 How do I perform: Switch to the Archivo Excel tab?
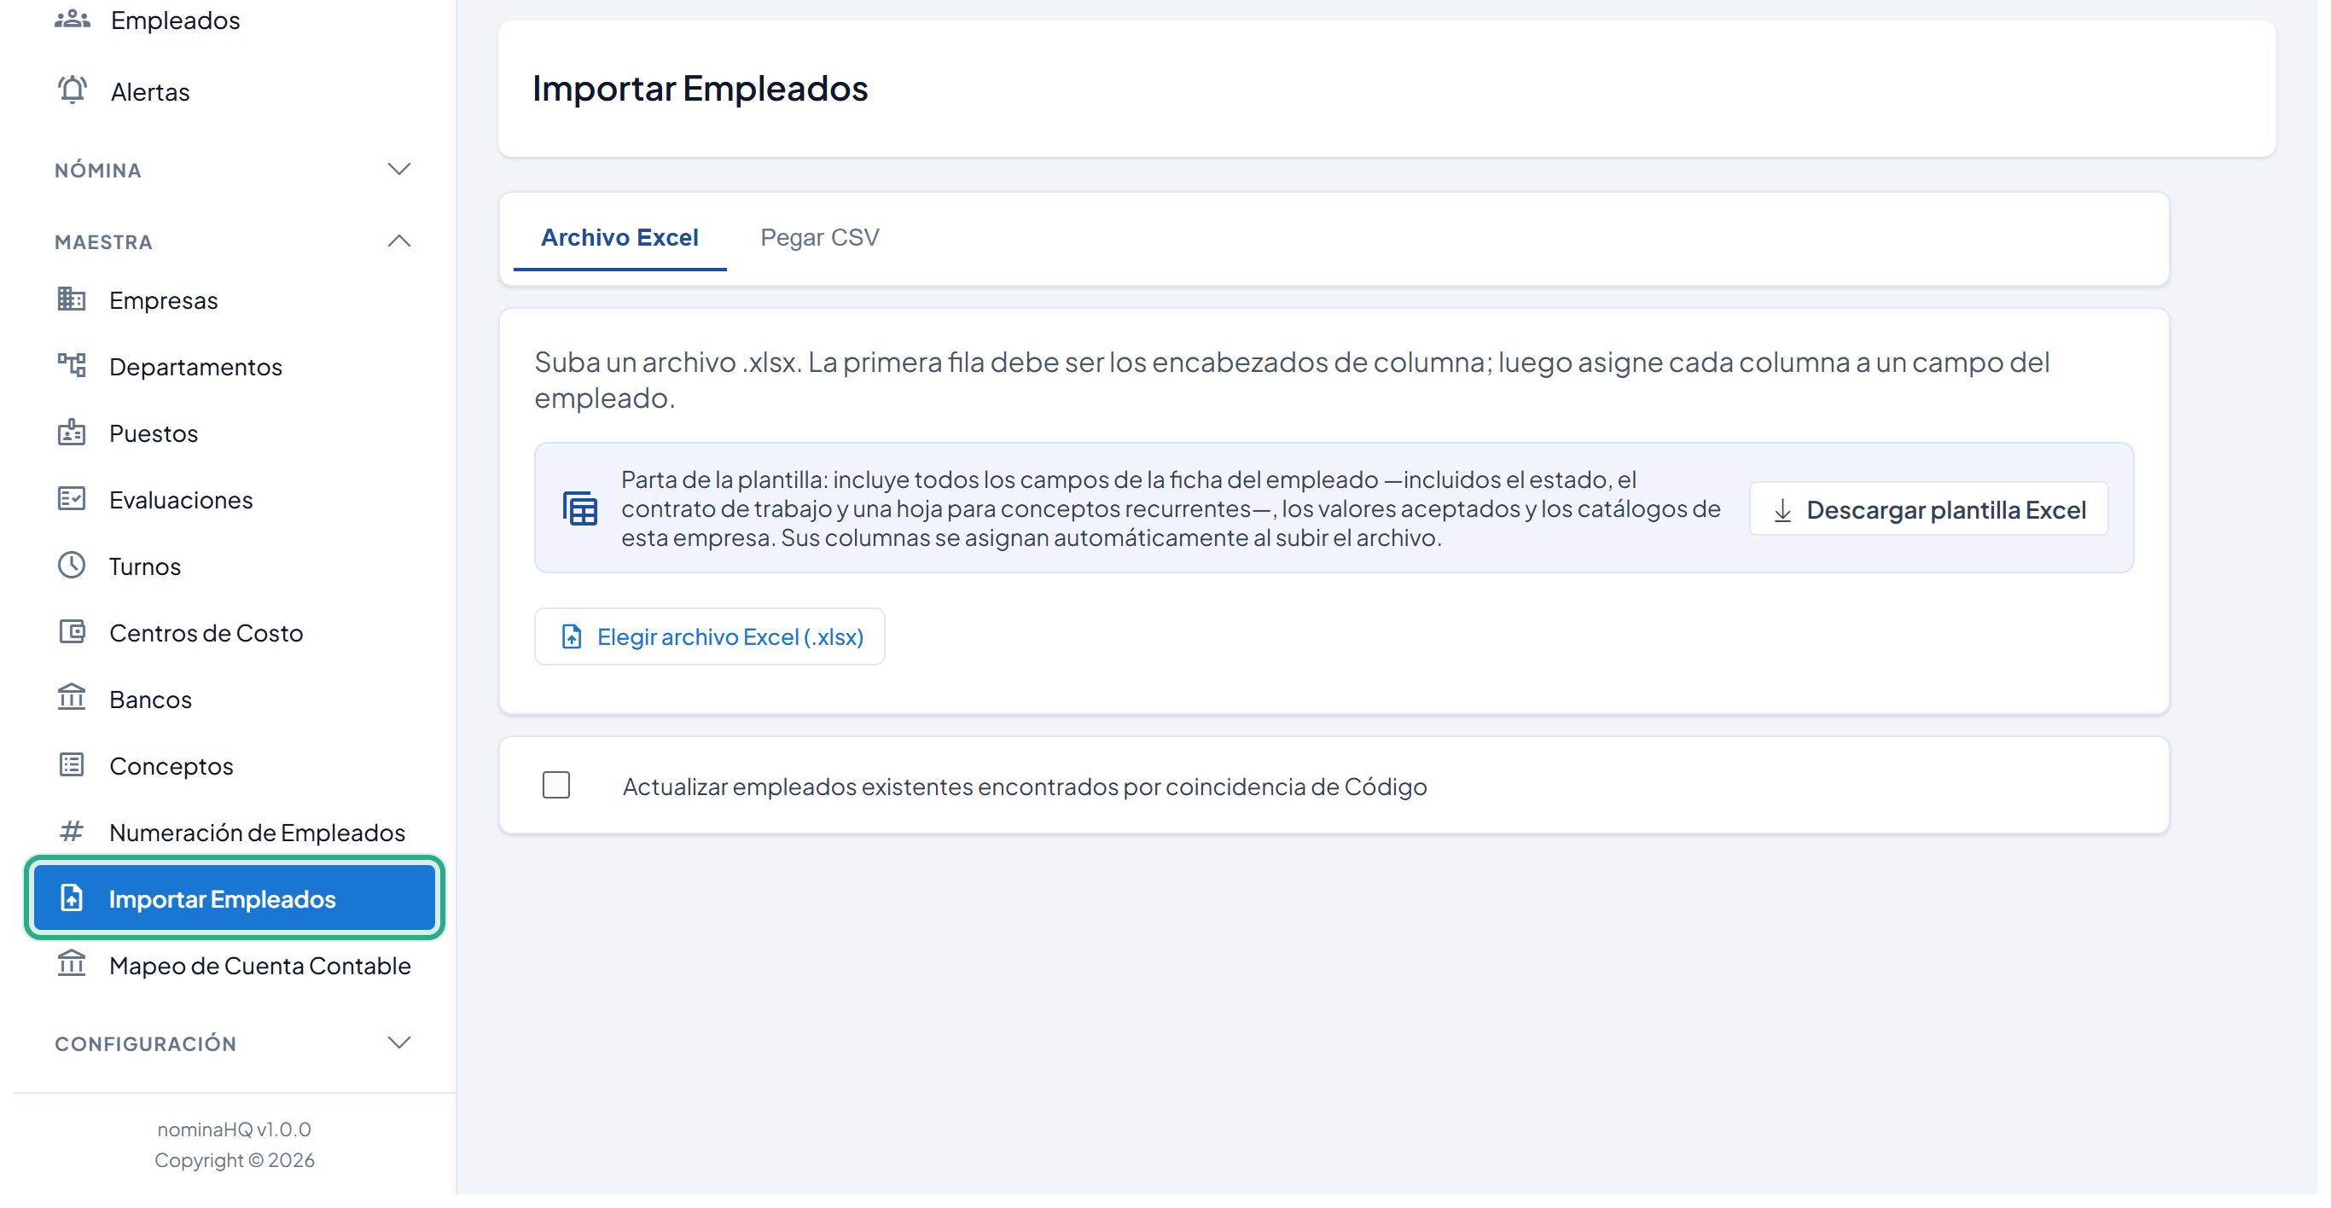point(624,239)
